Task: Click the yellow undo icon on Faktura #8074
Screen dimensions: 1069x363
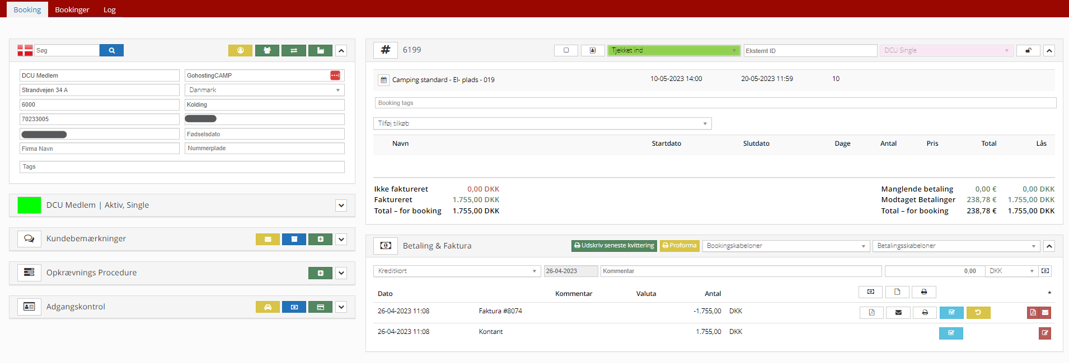Action: click(978, 313)
